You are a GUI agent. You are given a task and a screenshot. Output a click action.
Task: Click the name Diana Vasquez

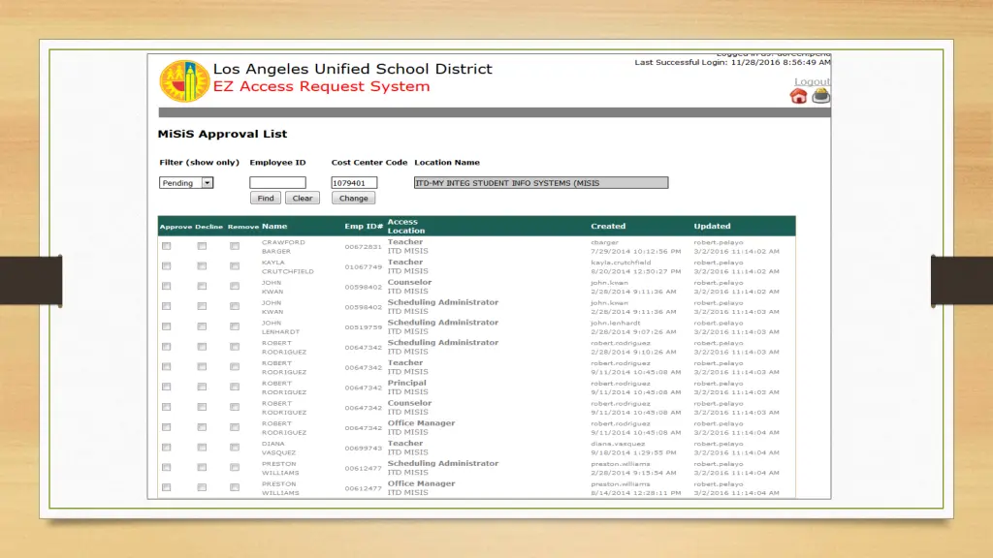[x=278, y=448]
